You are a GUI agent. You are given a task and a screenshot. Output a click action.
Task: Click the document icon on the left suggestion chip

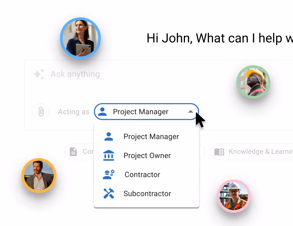point(73,152)
